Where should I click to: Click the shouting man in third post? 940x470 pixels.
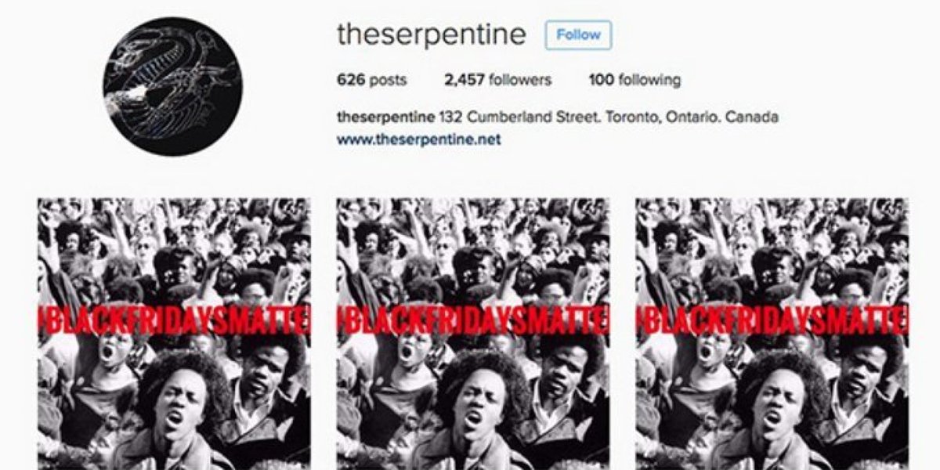coord(777,411)
